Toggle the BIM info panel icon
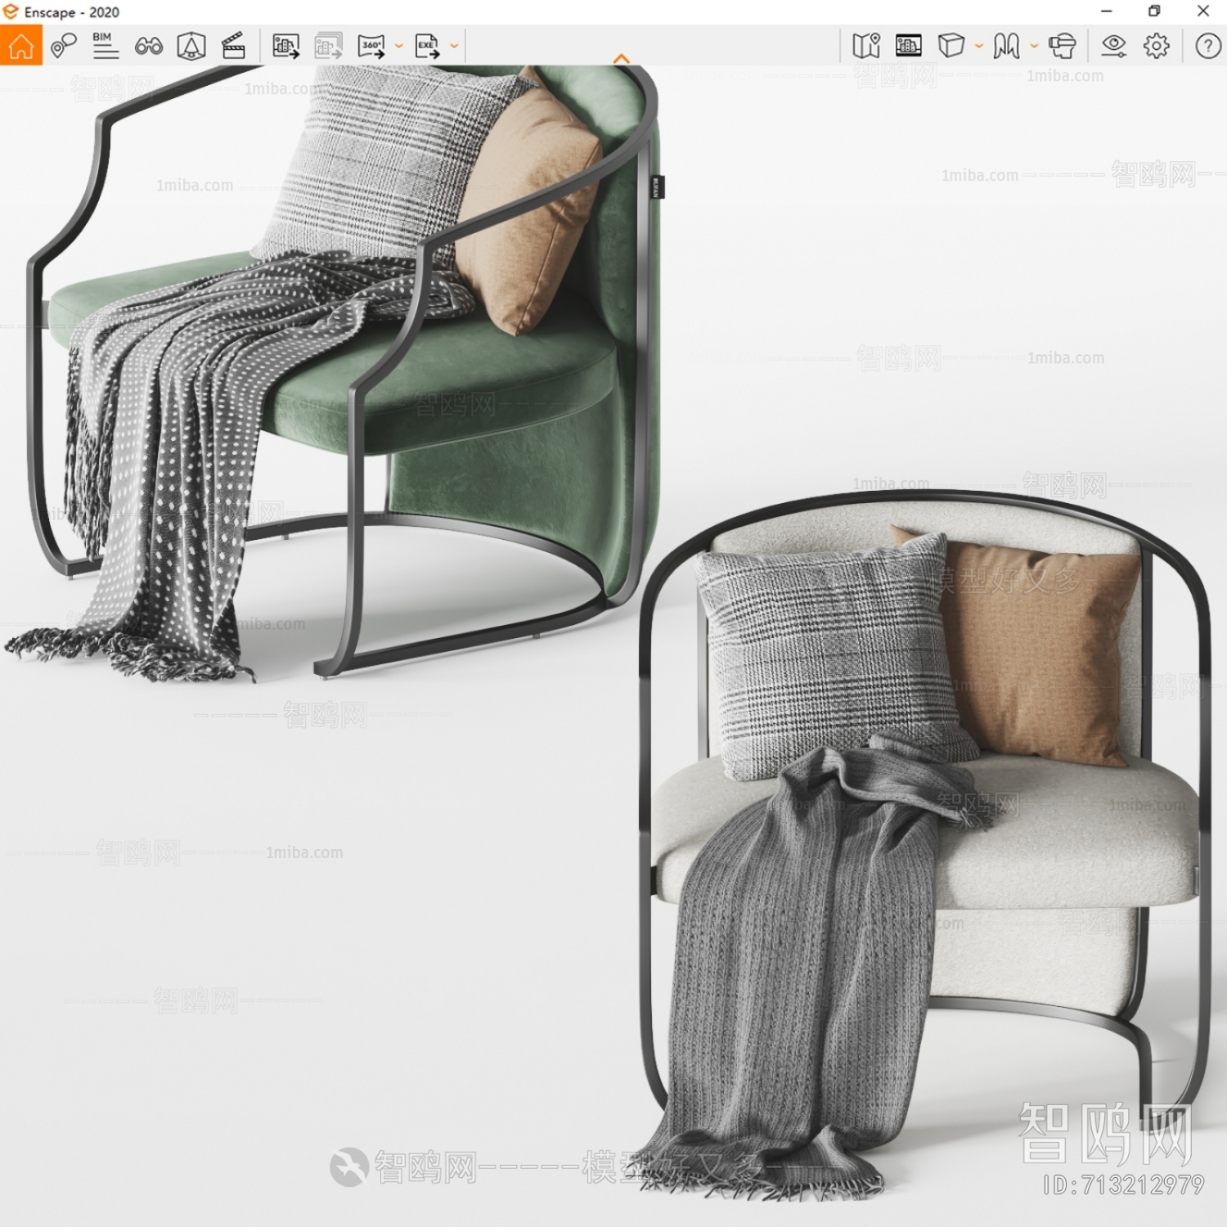The width and height of the screenshot is (1227, 1227). coord(106,46)
